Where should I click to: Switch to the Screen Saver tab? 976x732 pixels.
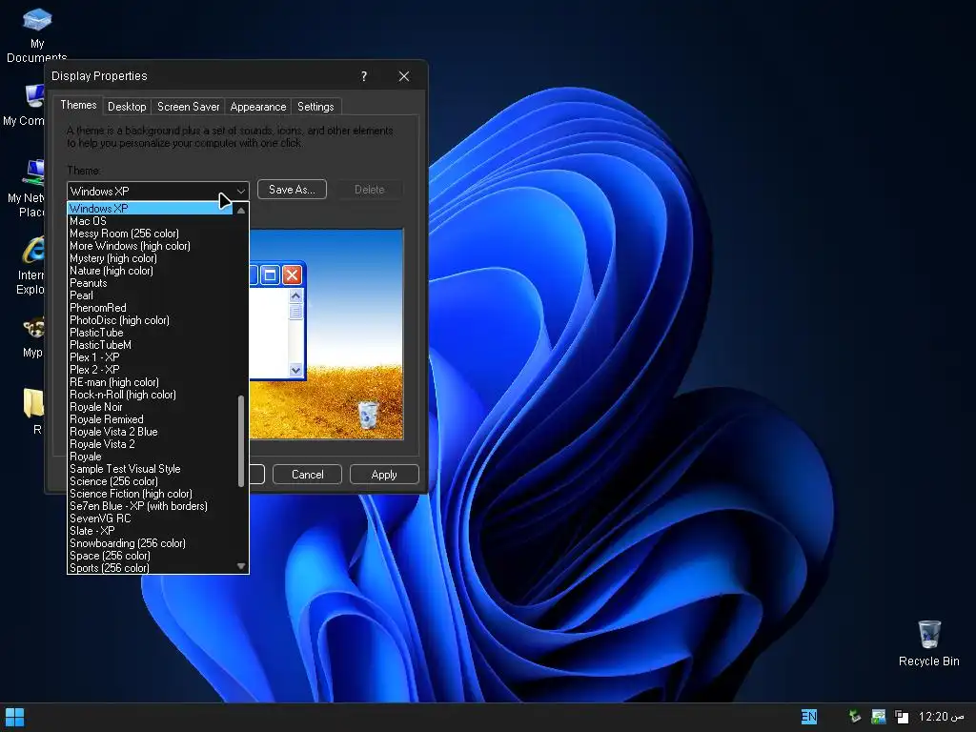pos(188,107)
